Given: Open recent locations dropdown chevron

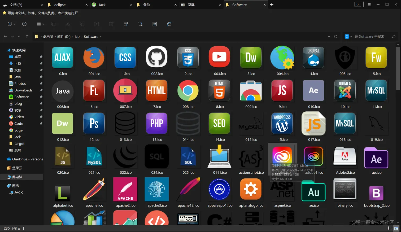Looking at the screenshot, I should 19,36.
